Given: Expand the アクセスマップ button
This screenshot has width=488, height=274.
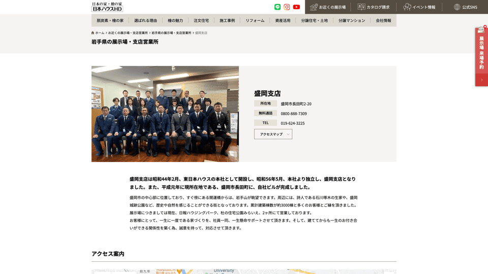Looking at the screenshot, I should [273, 134].
